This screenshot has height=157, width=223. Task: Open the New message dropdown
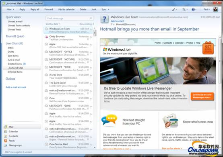(x=10, y=10)
